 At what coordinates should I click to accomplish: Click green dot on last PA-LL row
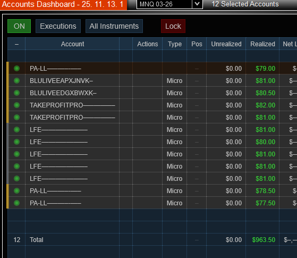(x=16, y=203)
